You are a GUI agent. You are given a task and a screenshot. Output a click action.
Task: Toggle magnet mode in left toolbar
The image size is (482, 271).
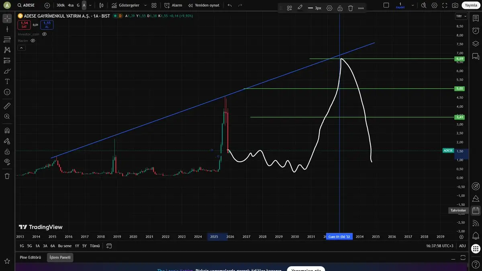click(x=7, y=130)
